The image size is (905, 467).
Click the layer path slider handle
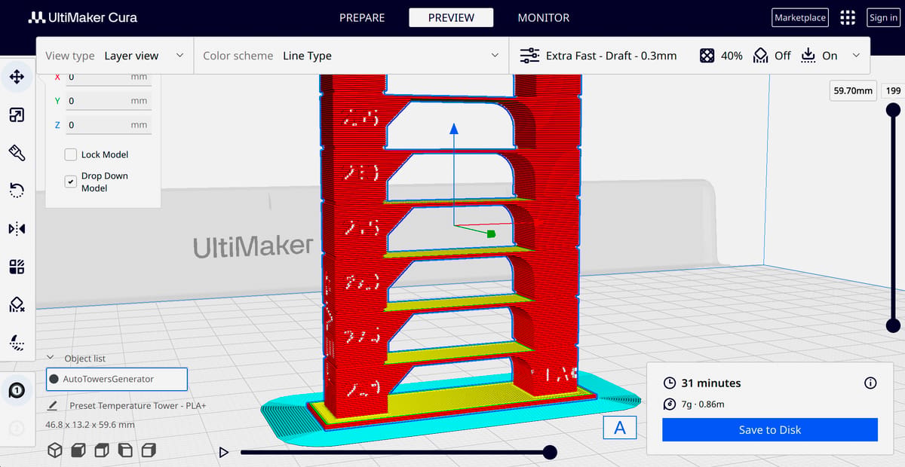[x=550, y=452]
